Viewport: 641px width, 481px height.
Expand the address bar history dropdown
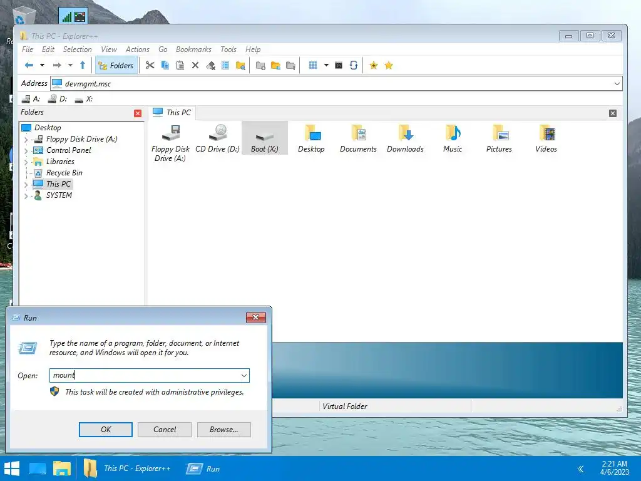pos(617,84)
